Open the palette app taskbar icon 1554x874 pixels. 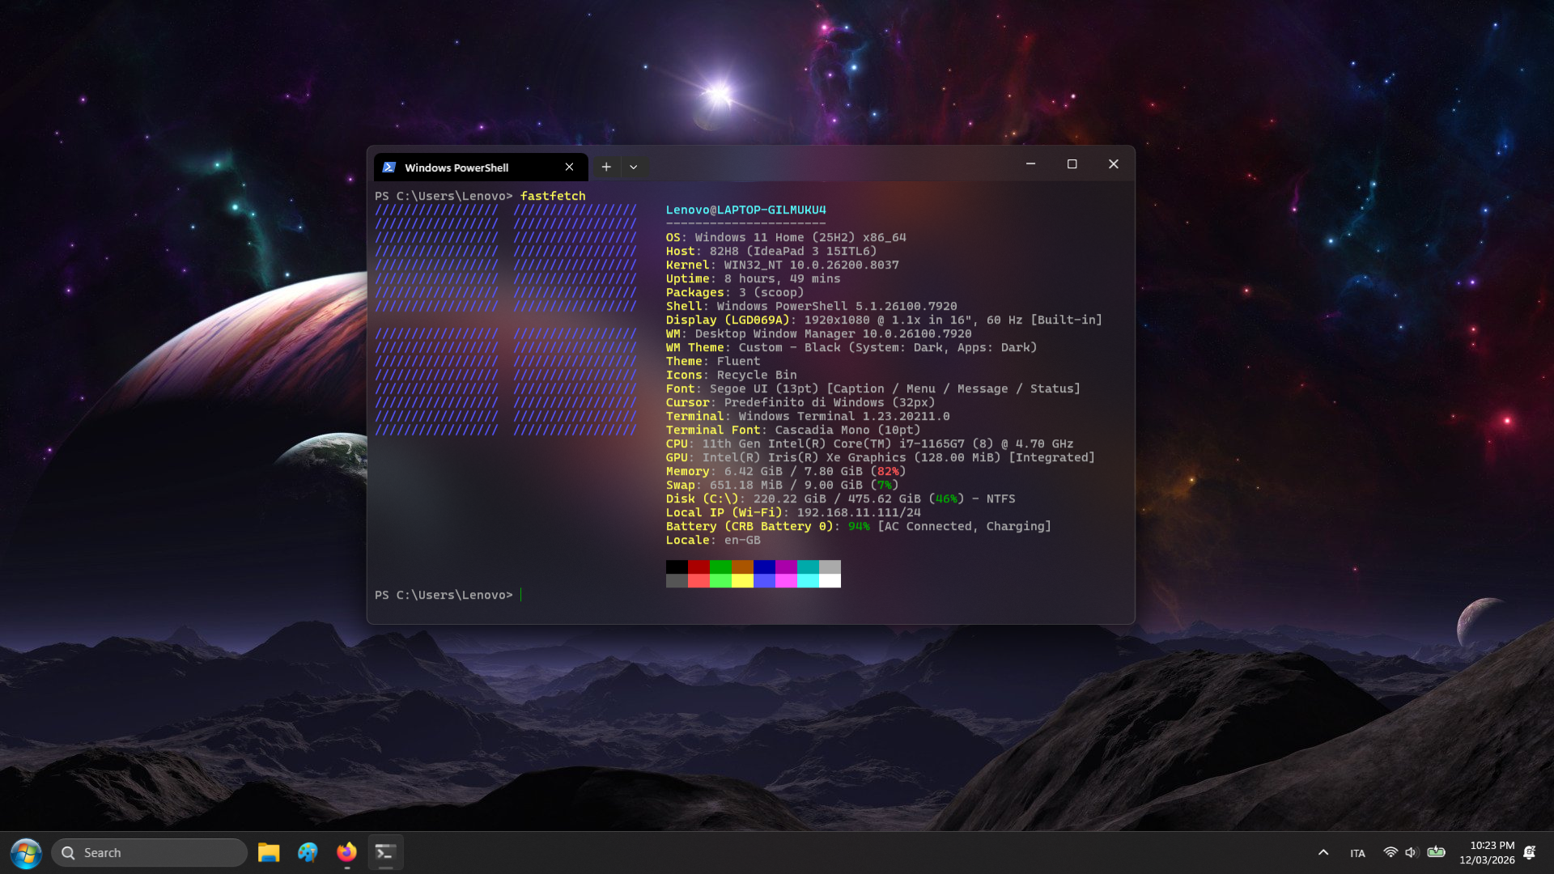[x=308, y=853]
